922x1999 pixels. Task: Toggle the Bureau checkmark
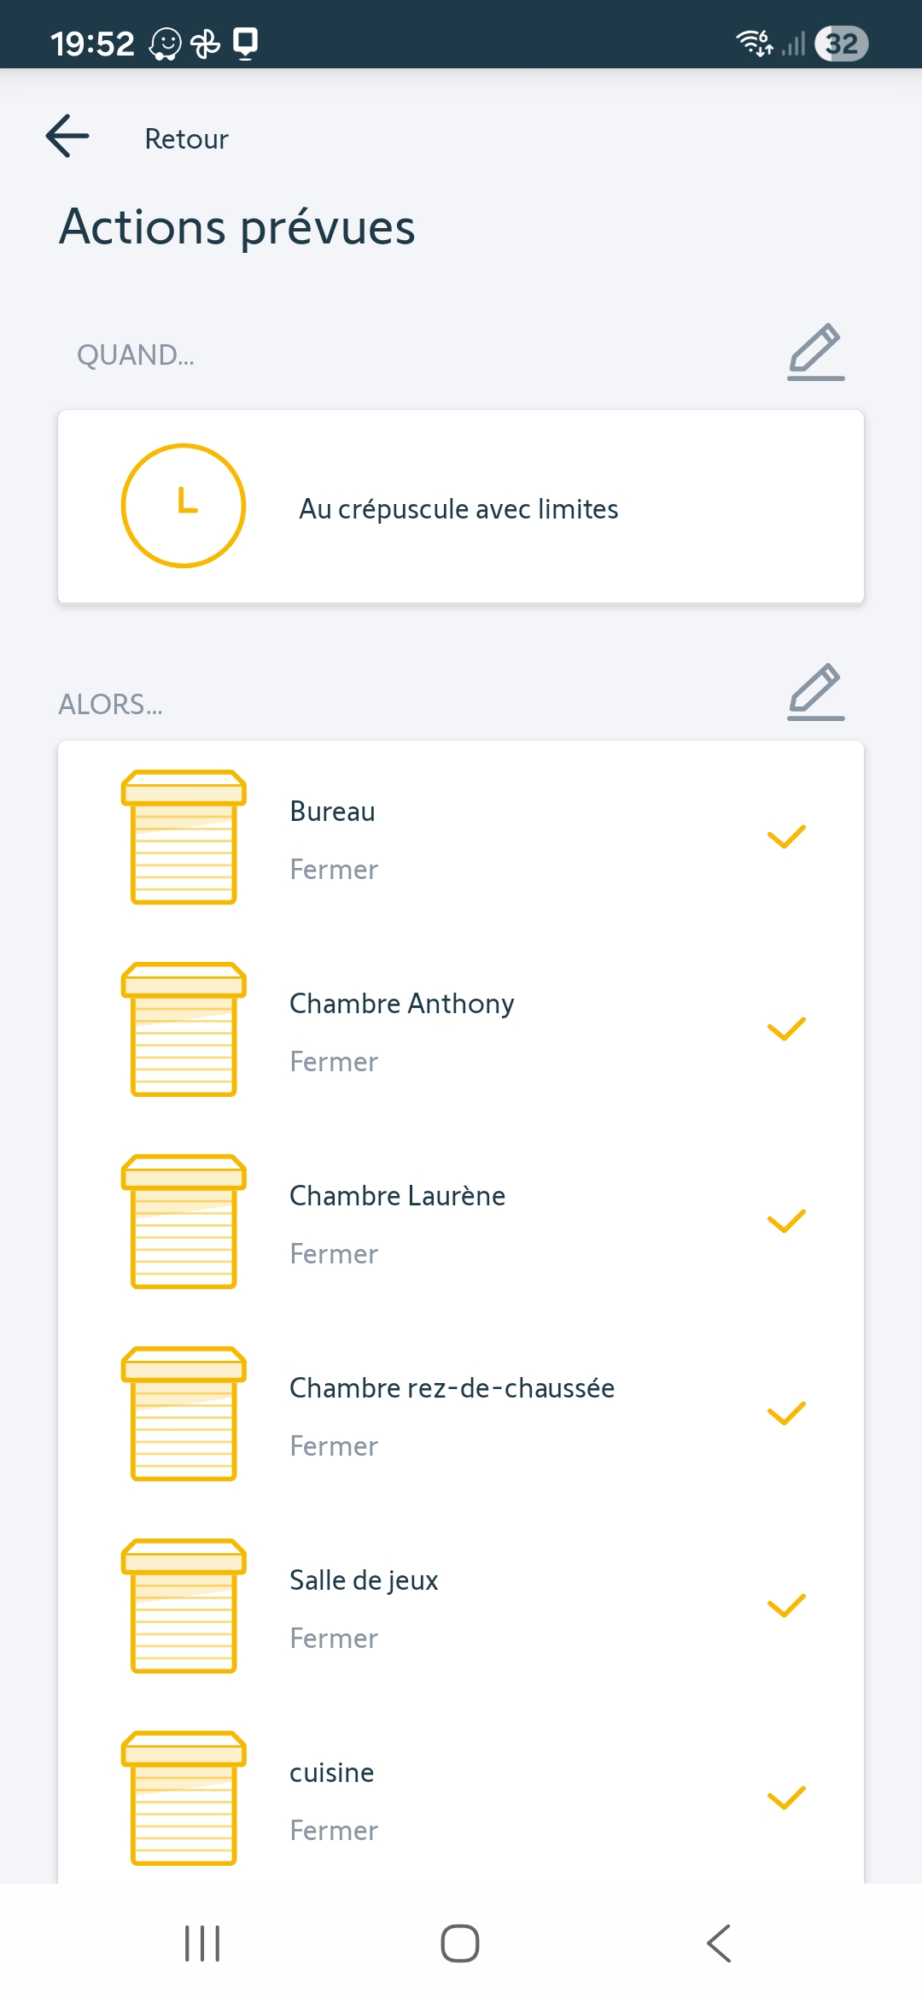point(786,837)
